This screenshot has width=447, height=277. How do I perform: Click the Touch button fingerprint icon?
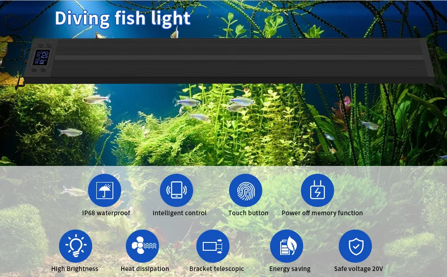246,190
